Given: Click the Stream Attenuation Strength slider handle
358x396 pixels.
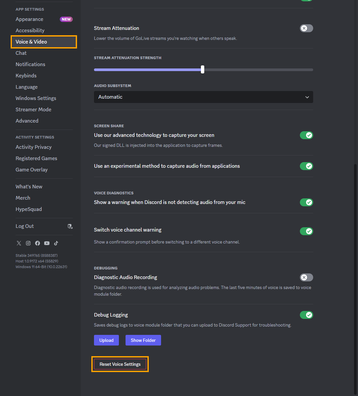Looking at the screenshot, I should click(203, 69).
